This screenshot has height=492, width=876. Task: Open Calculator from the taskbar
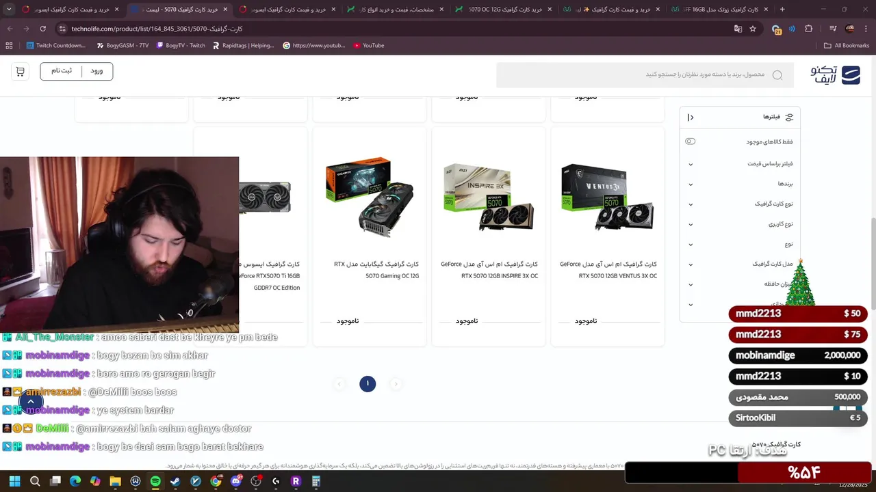tap(316, 481)
